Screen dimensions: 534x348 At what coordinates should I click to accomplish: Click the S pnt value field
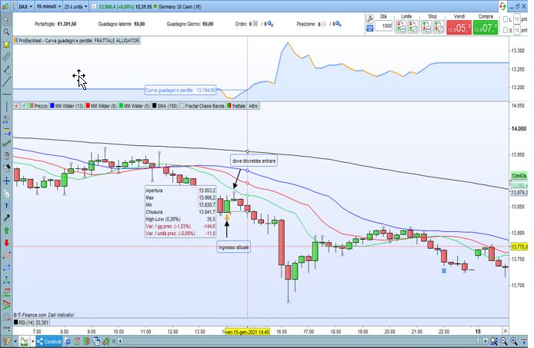point(516,30)
